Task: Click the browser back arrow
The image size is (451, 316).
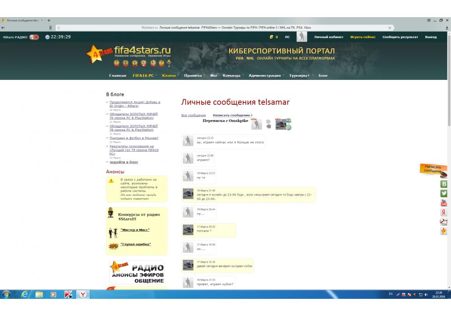Action: (4, 28)
